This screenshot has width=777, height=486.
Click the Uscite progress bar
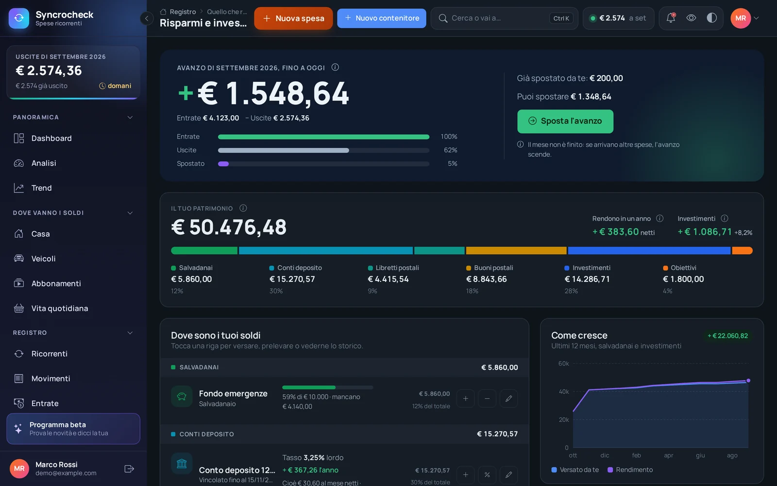(x=323, y=150)
